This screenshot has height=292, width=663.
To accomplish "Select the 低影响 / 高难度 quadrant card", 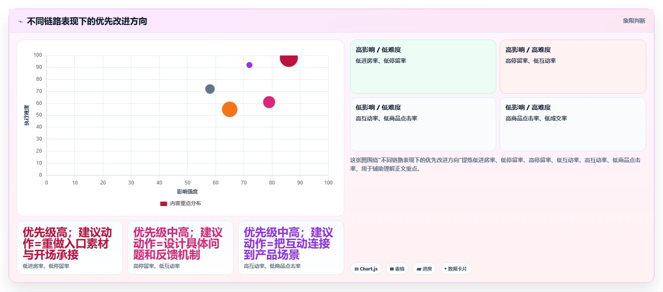I will click(x=573, y=124).
